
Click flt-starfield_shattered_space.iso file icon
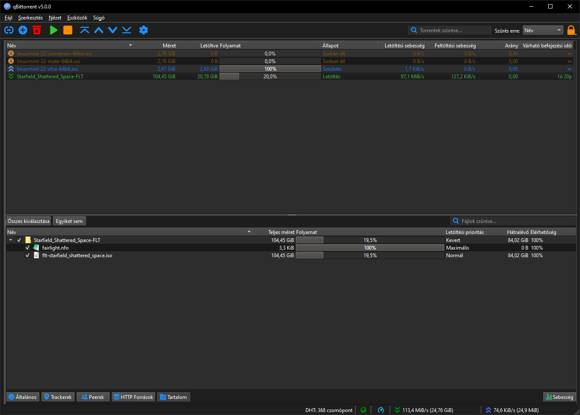pyautogui.click(x=36, y=255)
